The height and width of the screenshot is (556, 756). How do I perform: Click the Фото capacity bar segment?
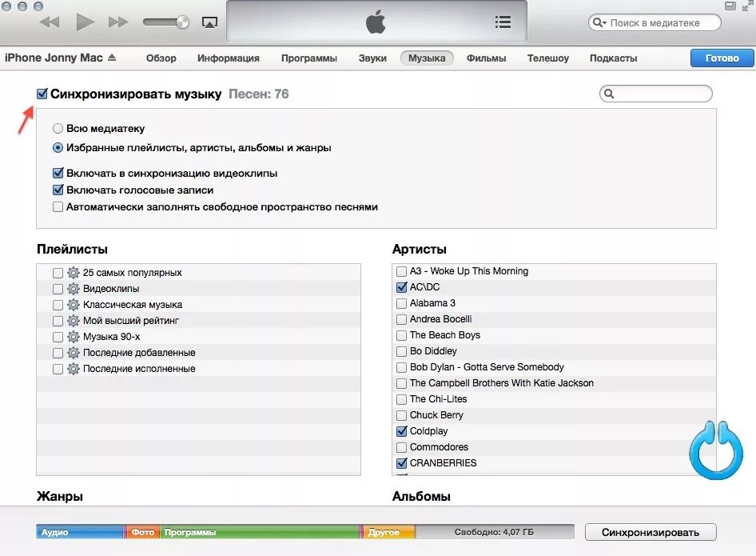(x=143, y=532)
